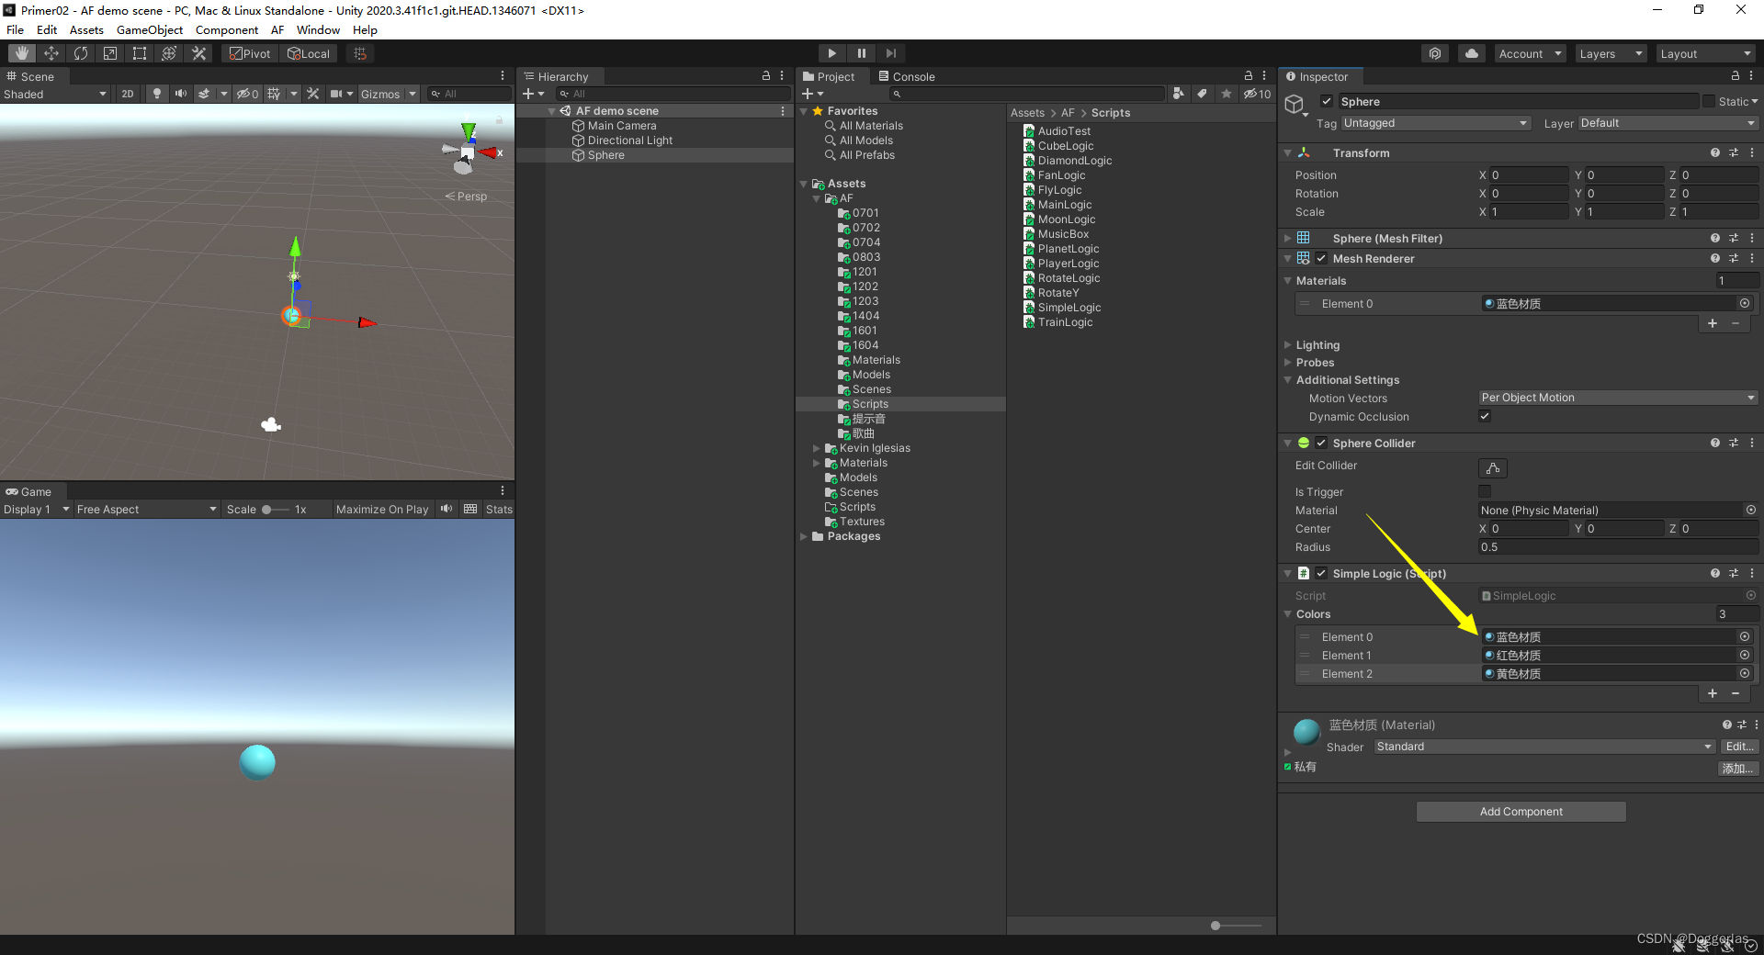
Task: Toggle grid snapping icon in toolbar
Action: pos(360,53)
